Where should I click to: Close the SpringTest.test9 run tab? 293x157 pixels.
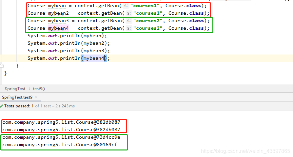pyautogui.click(x=36, y=97)
